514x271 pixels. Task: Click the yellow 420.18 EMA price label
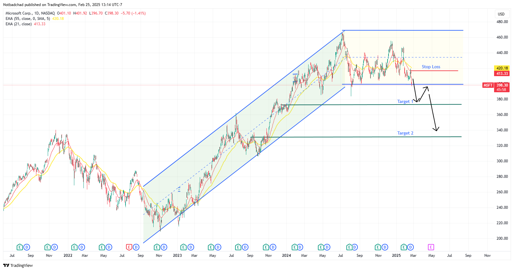click(x=502, y=68)
